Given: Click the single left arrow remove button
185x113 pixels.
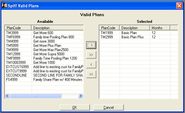Looking at the screenshot, I should (91, 64).
